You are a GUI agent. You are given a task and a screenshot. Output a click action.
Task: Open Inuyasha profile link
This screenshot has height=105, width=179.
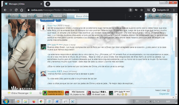coord(55,71)
